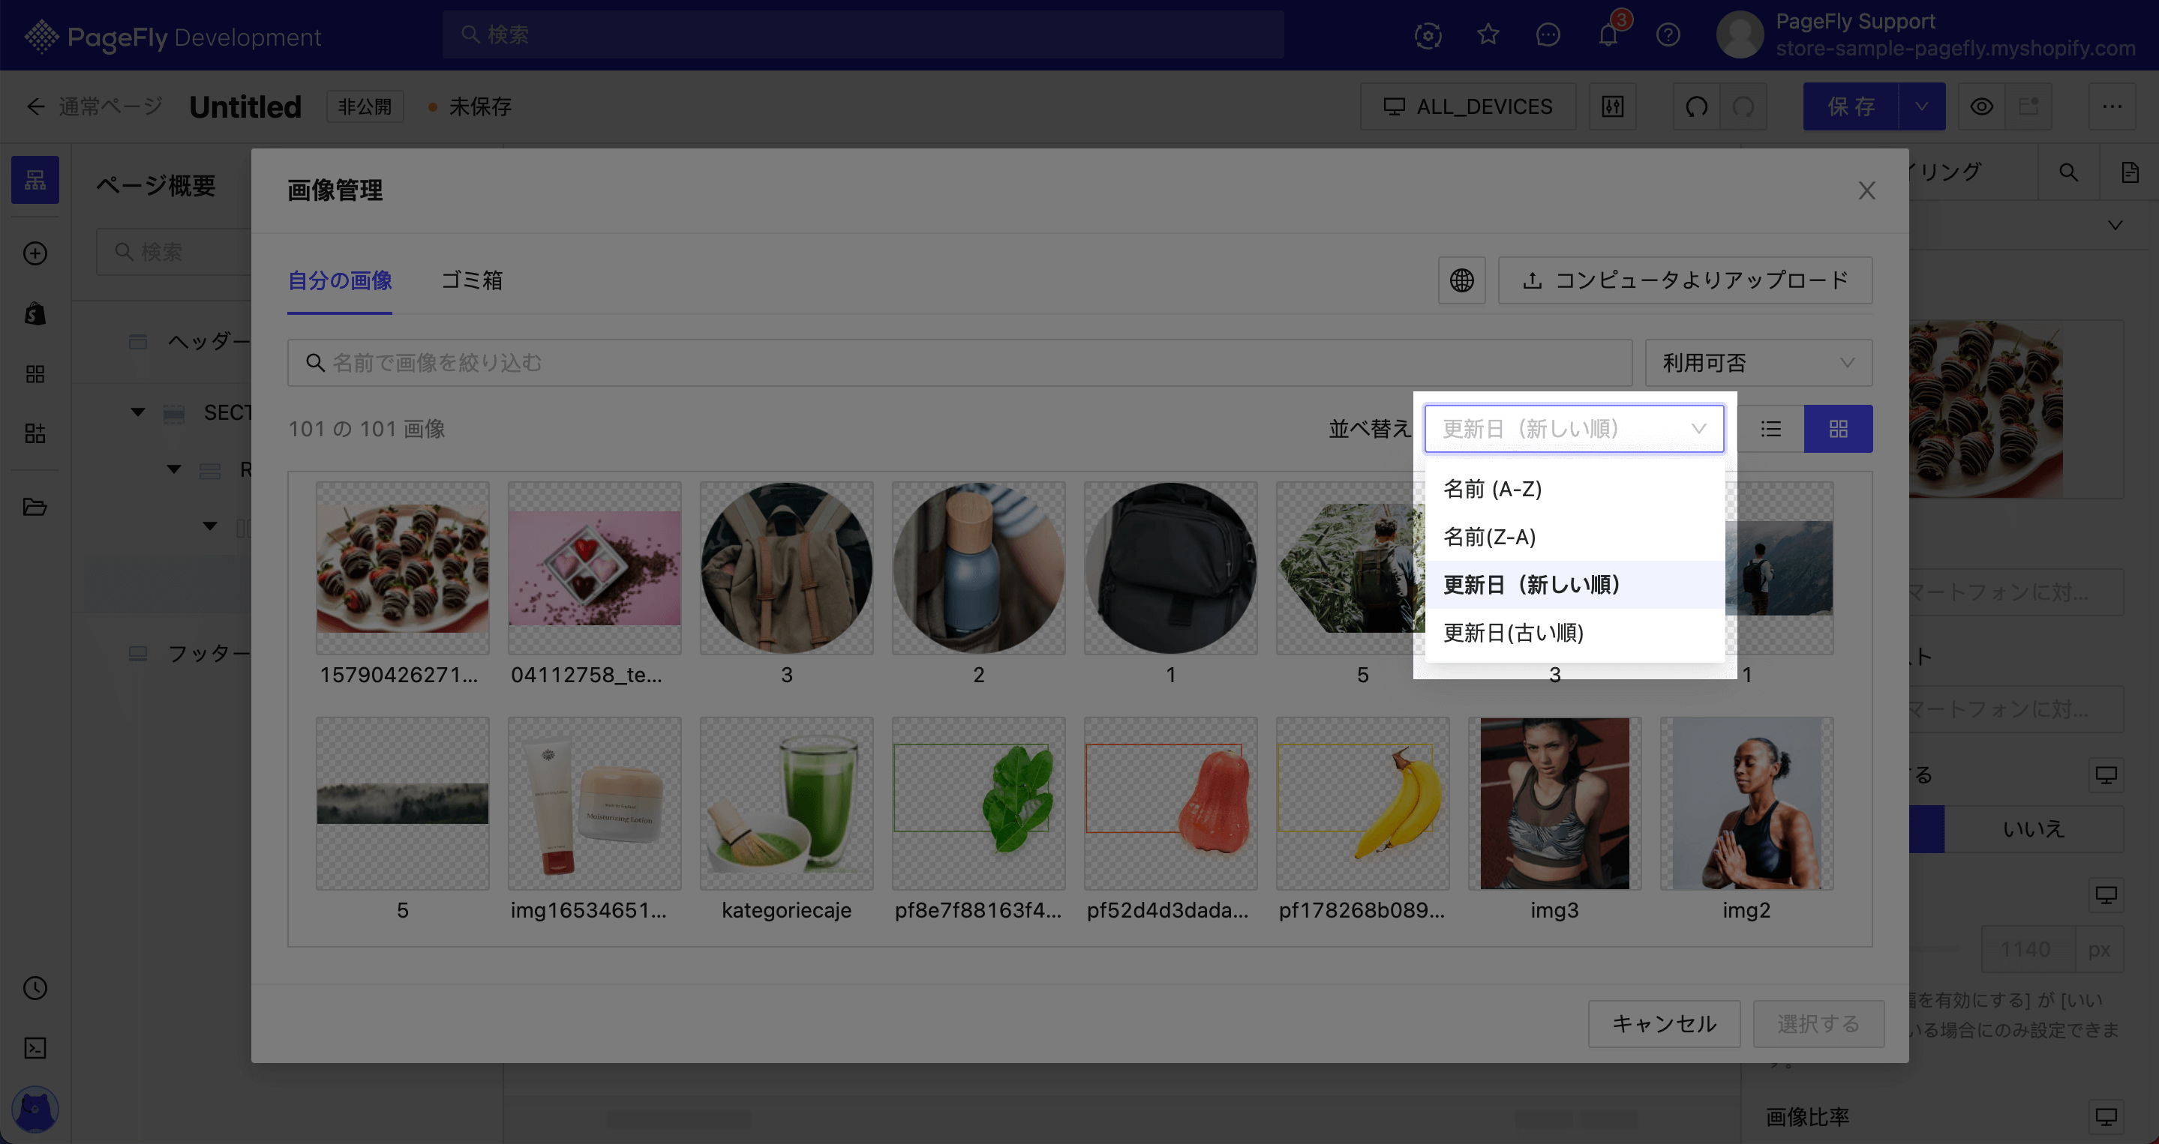Open the save button dropdown arrow
2159x1144 pixels.
coord(1922,106)
